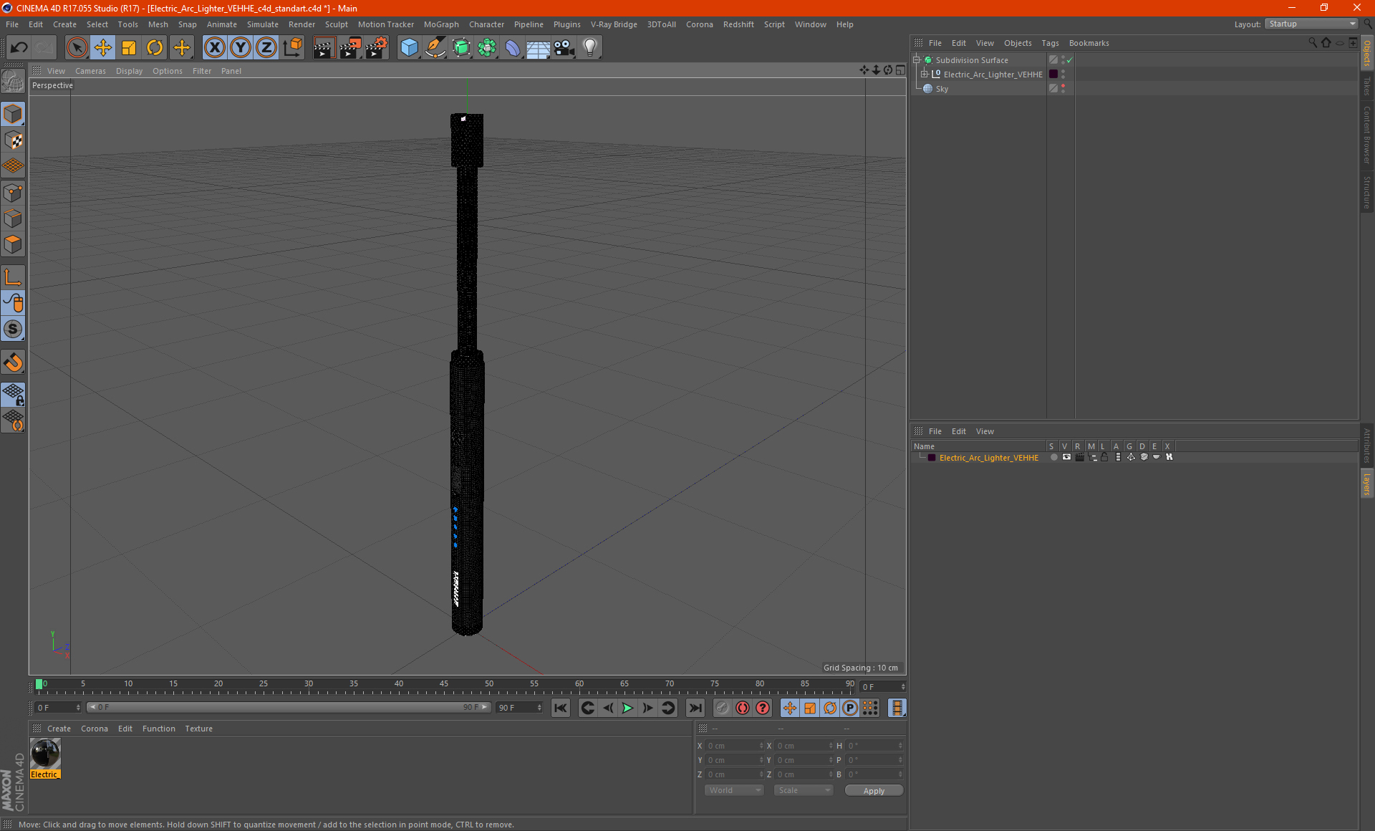This screenshot has width=1375, height=831.
Task: Select the Move tool in top toolbar
Action: 103,48
